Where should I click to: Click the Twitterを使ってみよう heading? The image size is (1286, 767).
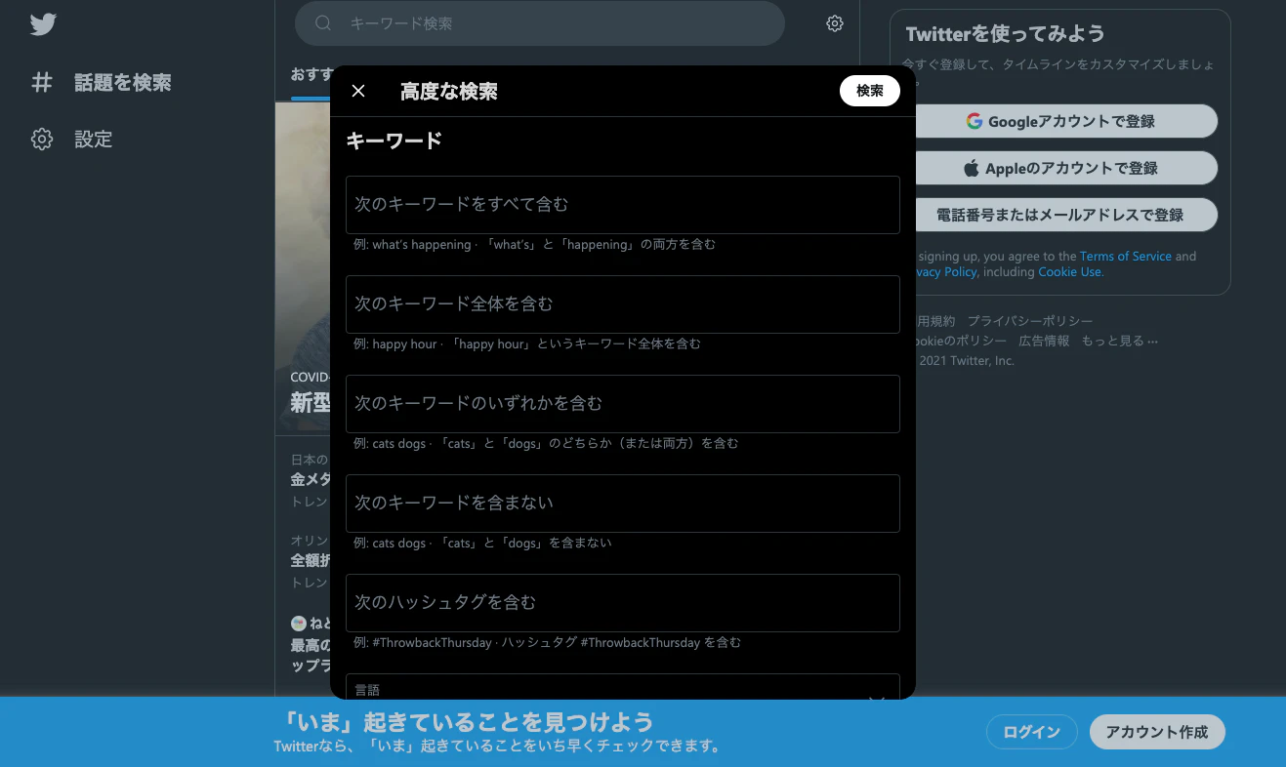[x=1006, y=34]
